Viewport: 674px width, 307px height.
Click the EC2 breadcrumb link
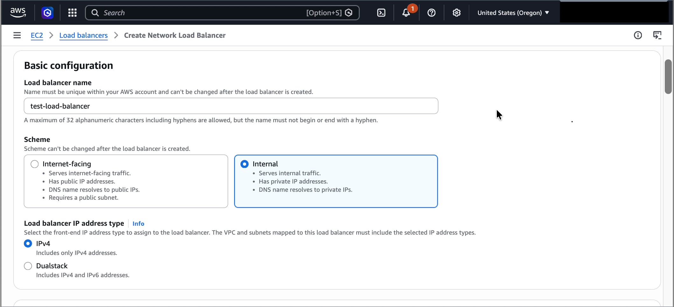(37, 35)
